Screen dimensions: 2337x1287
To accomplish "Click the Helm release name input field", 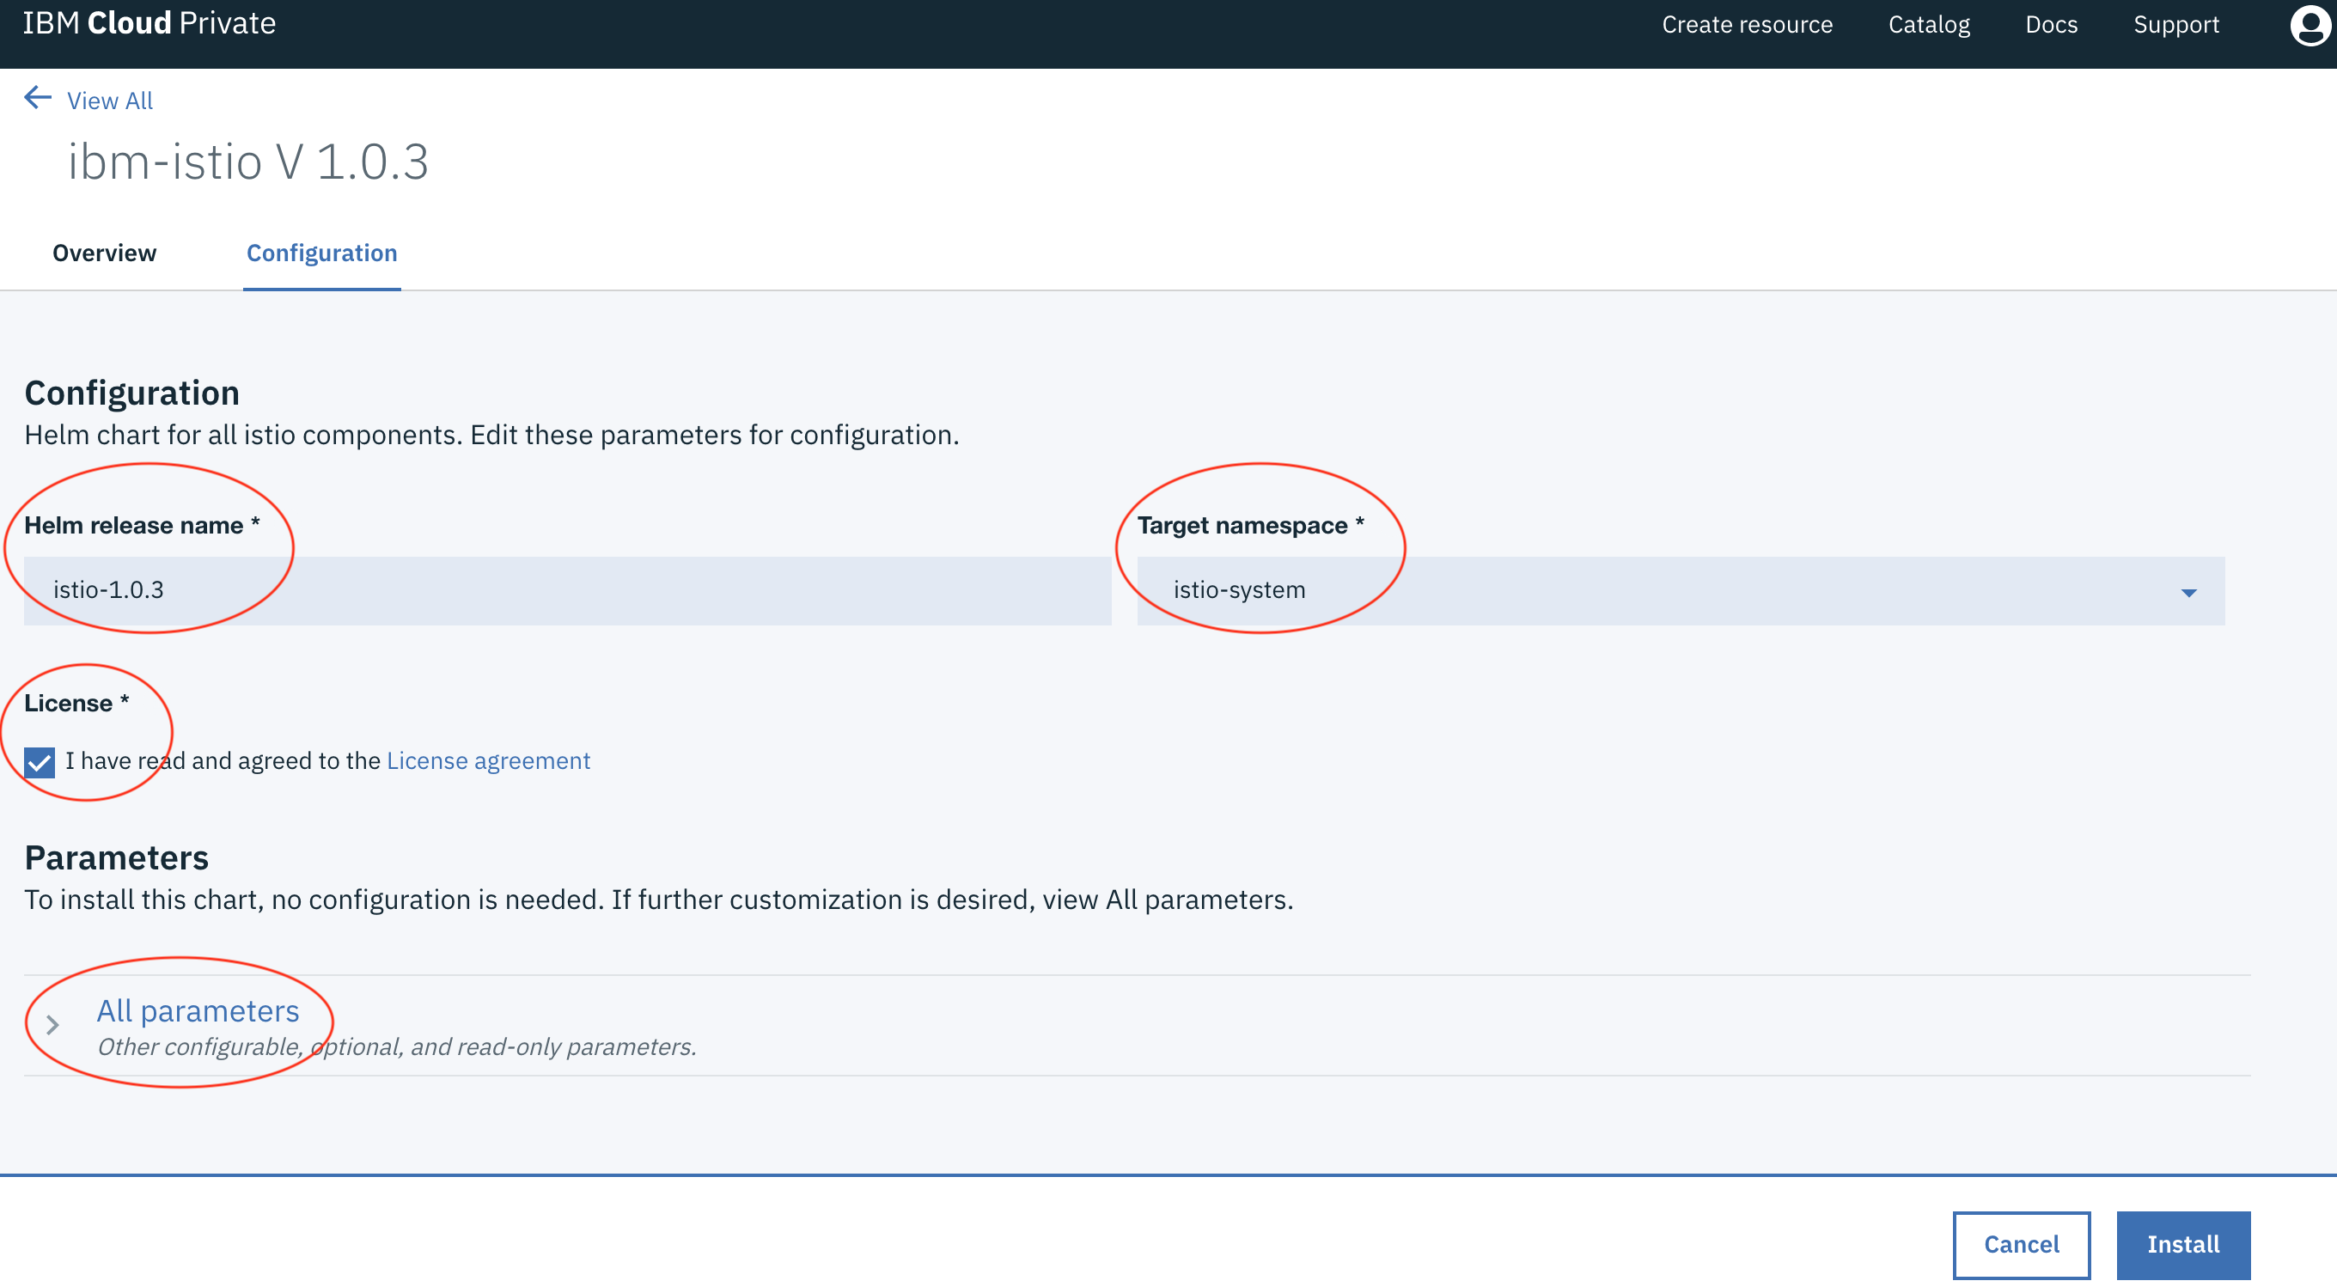I will click(x=568, y=590).
